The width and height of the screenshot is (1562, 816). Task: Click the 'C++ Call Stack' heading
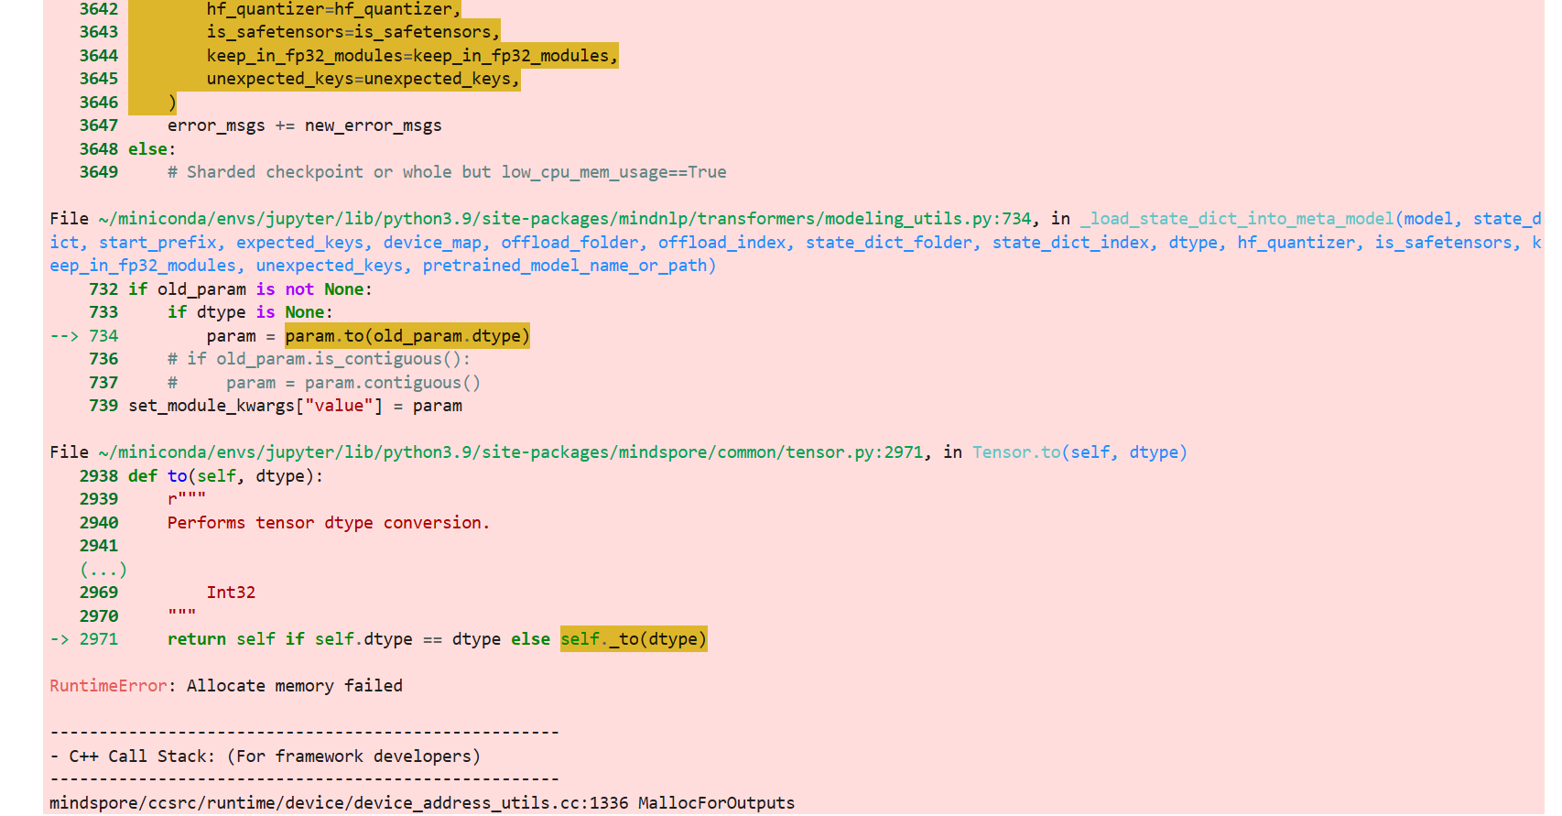click(274, 756)
